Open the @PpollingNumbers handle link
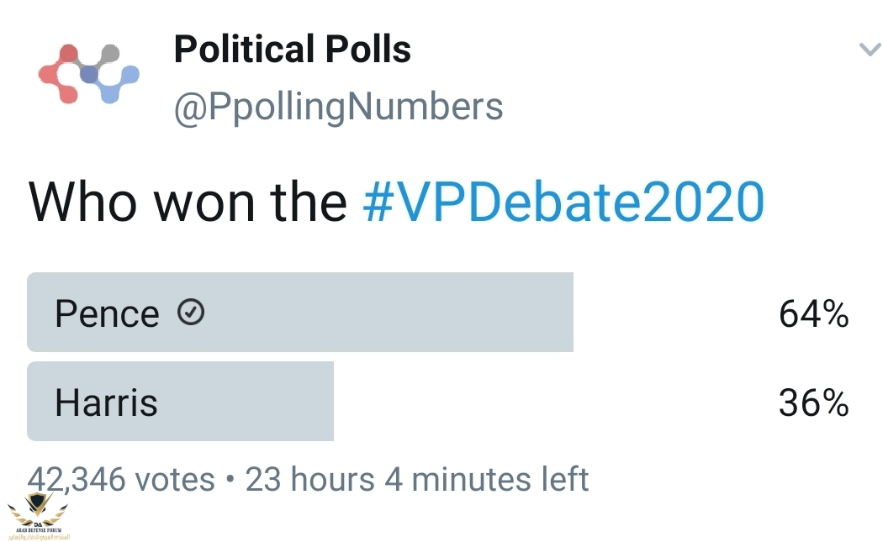Viewport: 883px width, 542px height. 338,107
